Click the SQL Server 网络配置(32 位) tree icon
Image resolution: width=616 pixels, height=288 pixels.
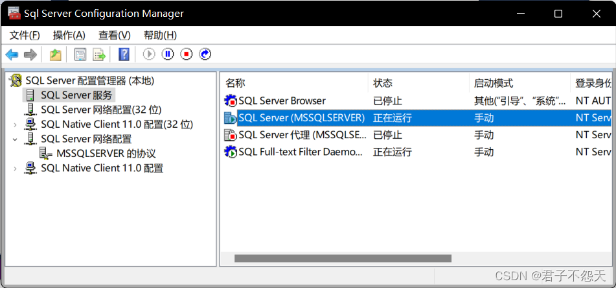(x=30, y=110)
